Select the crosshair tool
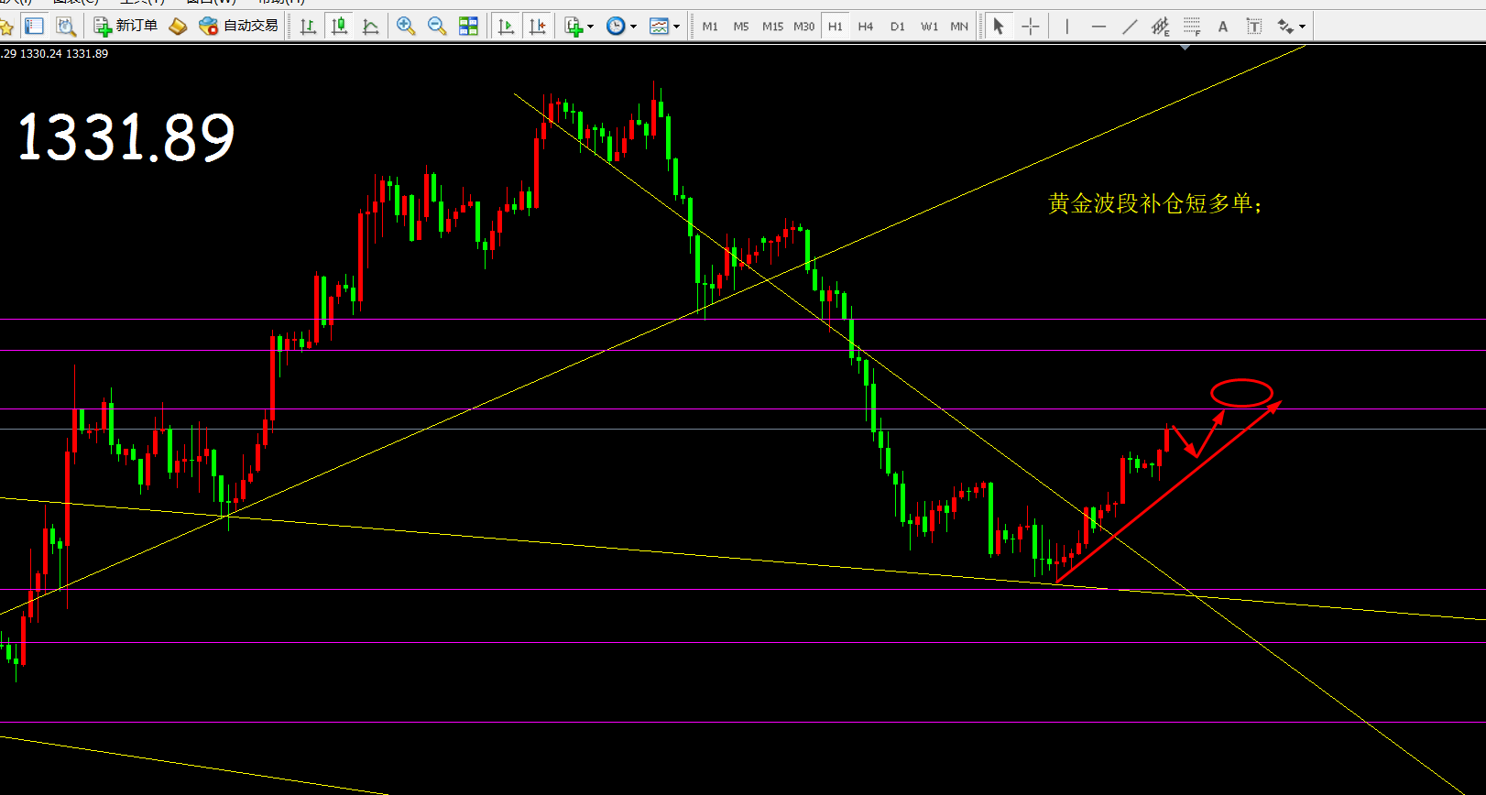1486x795 pixels. click(x=1031, y=26)
